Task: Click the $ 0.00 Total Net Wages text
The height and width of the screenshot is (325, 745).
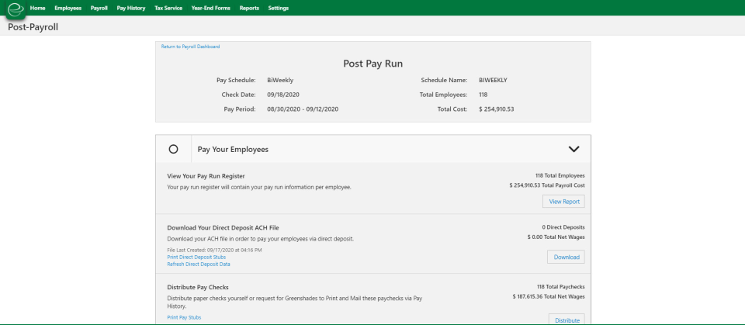Action: coord(556,237)
